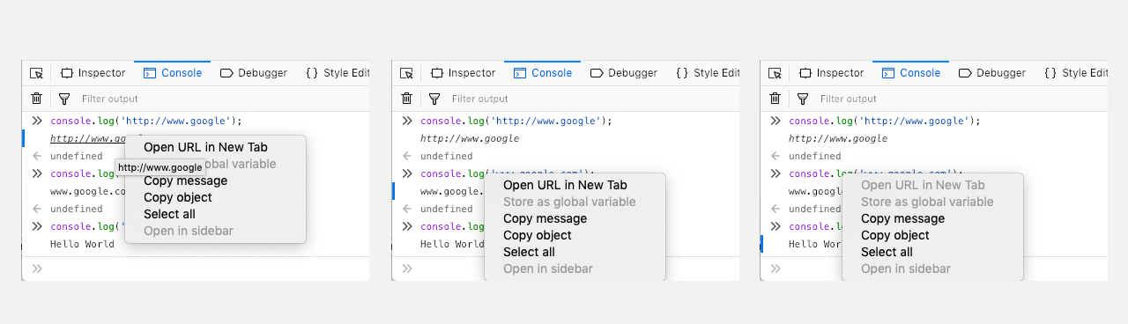Click the filter funnel icon in middle panel
This screenshot has width=1128, height=324.
[x=434, y=99]
